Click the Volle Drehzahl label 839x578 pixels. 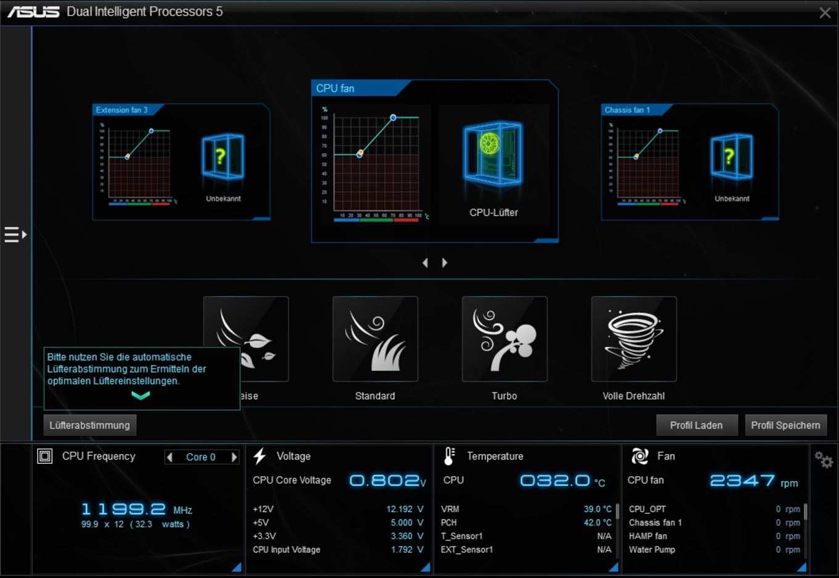pos(634,396)
